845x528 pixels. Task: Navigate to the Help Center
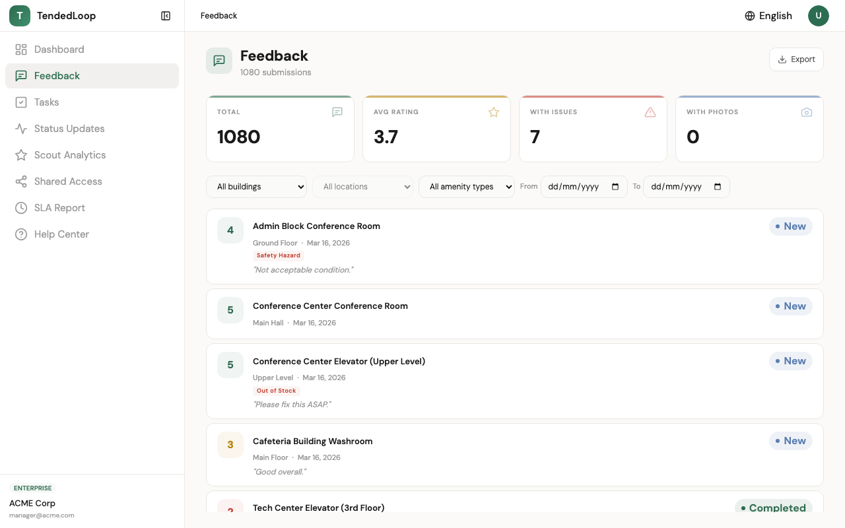coord(61,234)
